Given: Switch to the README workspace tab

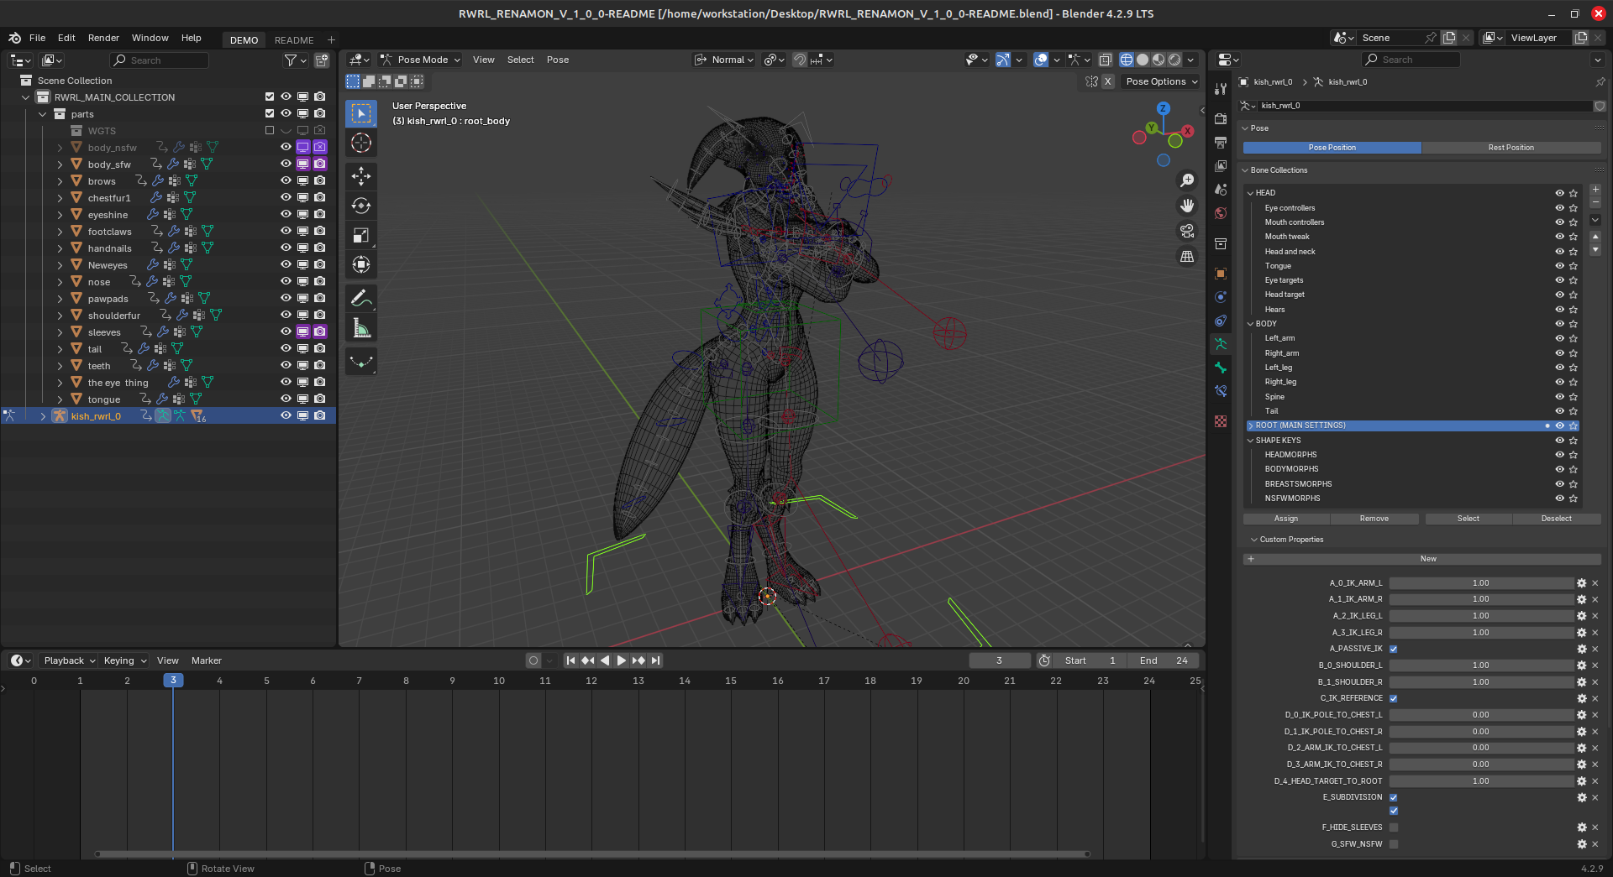Looking at the screenshot, I should [x=294, y=39].
